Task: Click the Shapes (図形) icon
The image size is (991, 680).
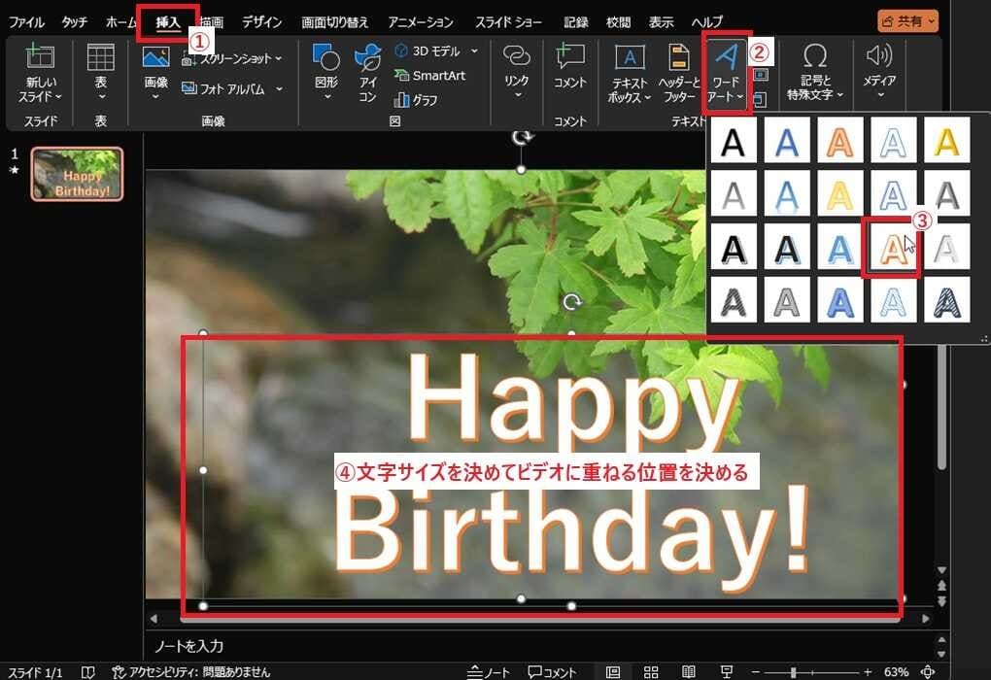Action: tap(326, 58)
